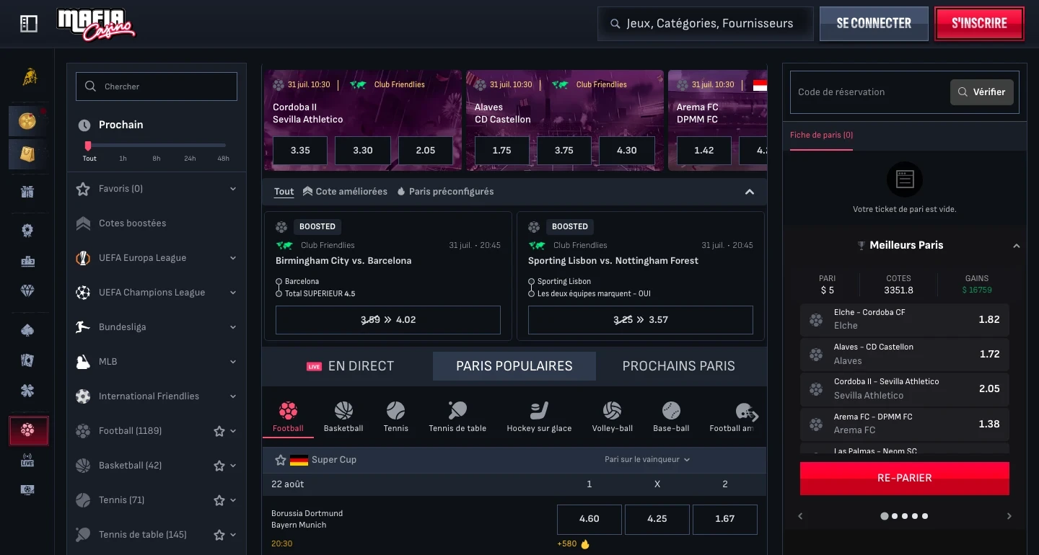
Task: Favorite Tennis with its star in the sidebar list
Action: tap(219, 500)
